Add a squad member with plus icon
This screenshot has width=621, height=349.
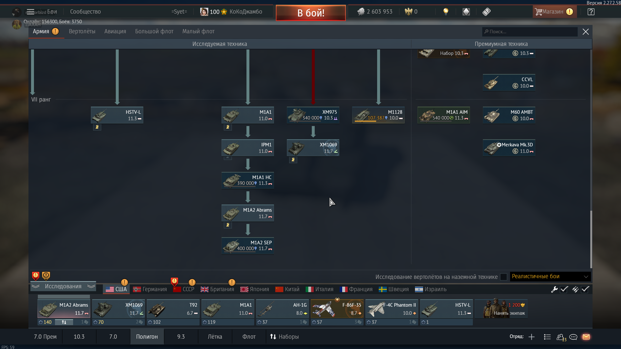(x=531, y=337)
